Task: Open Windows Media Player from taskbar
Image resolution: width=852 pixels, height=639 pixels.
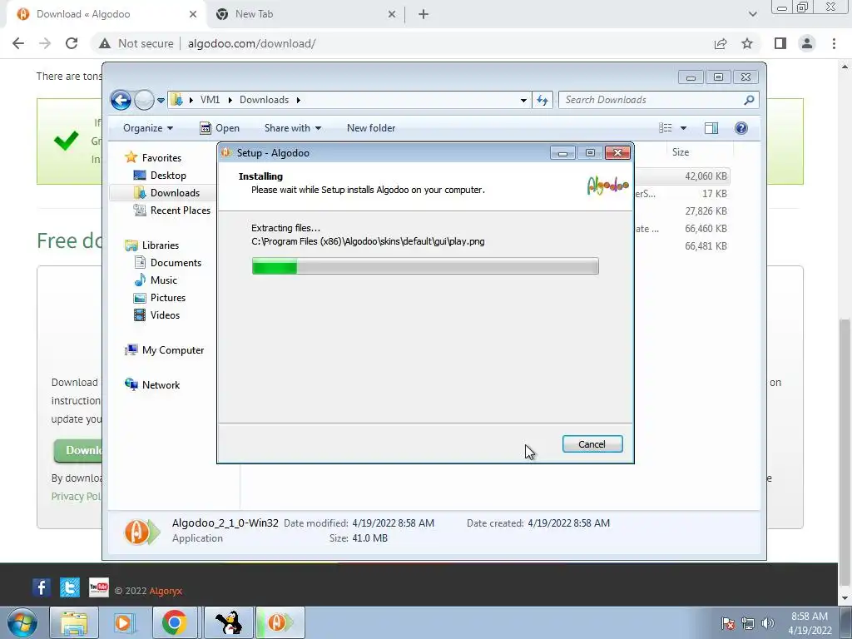Action: tap(124, 622)
